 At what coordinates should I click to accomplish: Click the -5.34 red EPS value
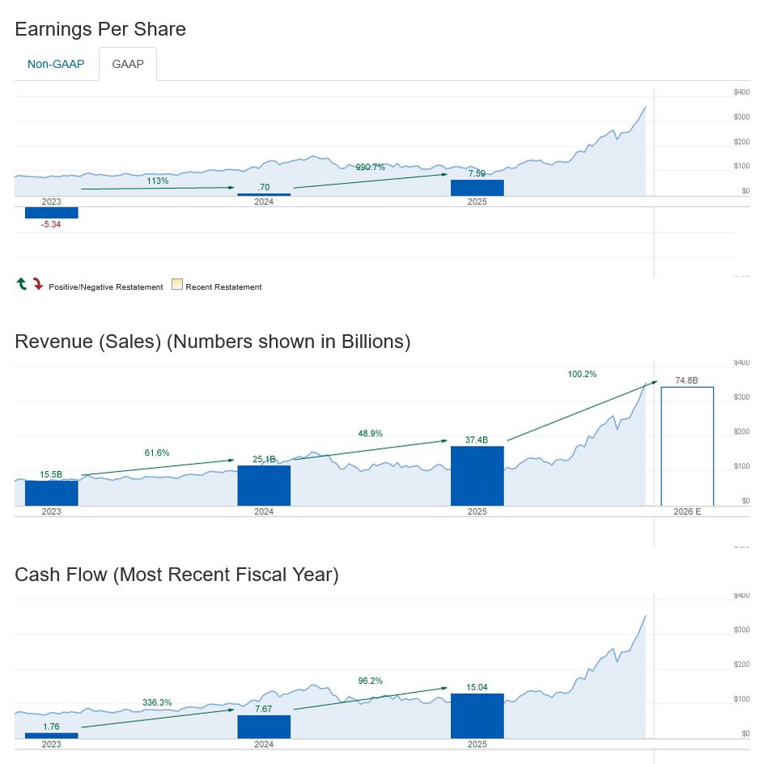point(51,225)
